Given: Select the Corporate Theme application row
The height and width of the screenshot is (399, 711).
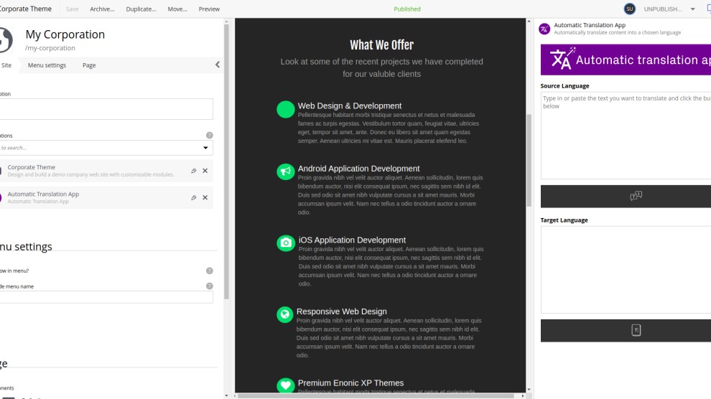Looking at the screenshot, I should (106, 171).
